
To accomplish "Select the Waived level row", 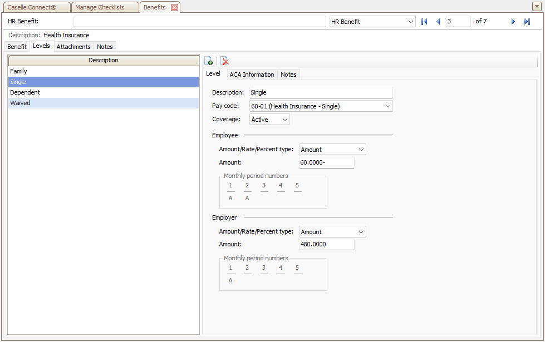I will [x=103, y=103].
